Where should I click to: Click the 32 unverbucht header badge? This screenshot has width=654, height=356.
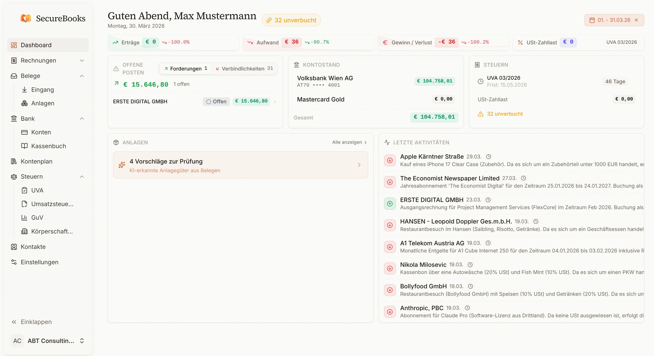pos(291,20)
